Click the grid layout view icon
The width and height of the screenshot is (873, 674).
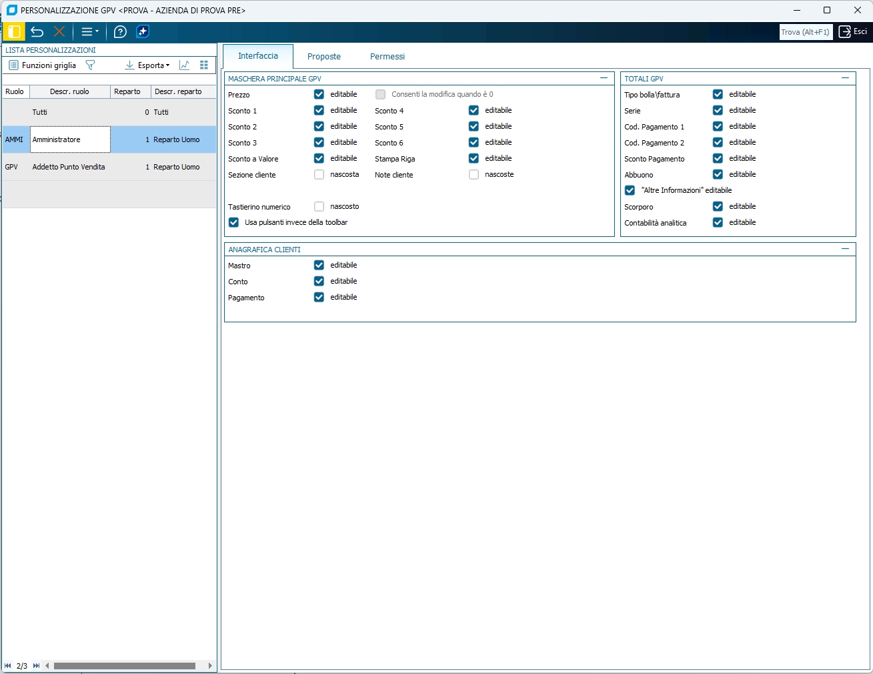204,65
